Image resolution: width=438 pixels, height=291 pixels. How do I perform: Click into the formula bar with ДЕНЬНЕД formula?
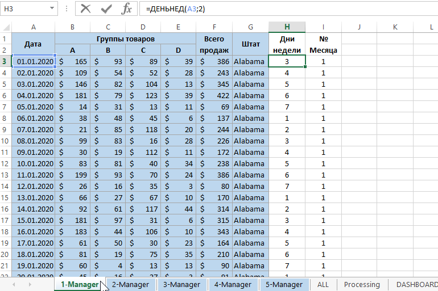tap(284, 9)
